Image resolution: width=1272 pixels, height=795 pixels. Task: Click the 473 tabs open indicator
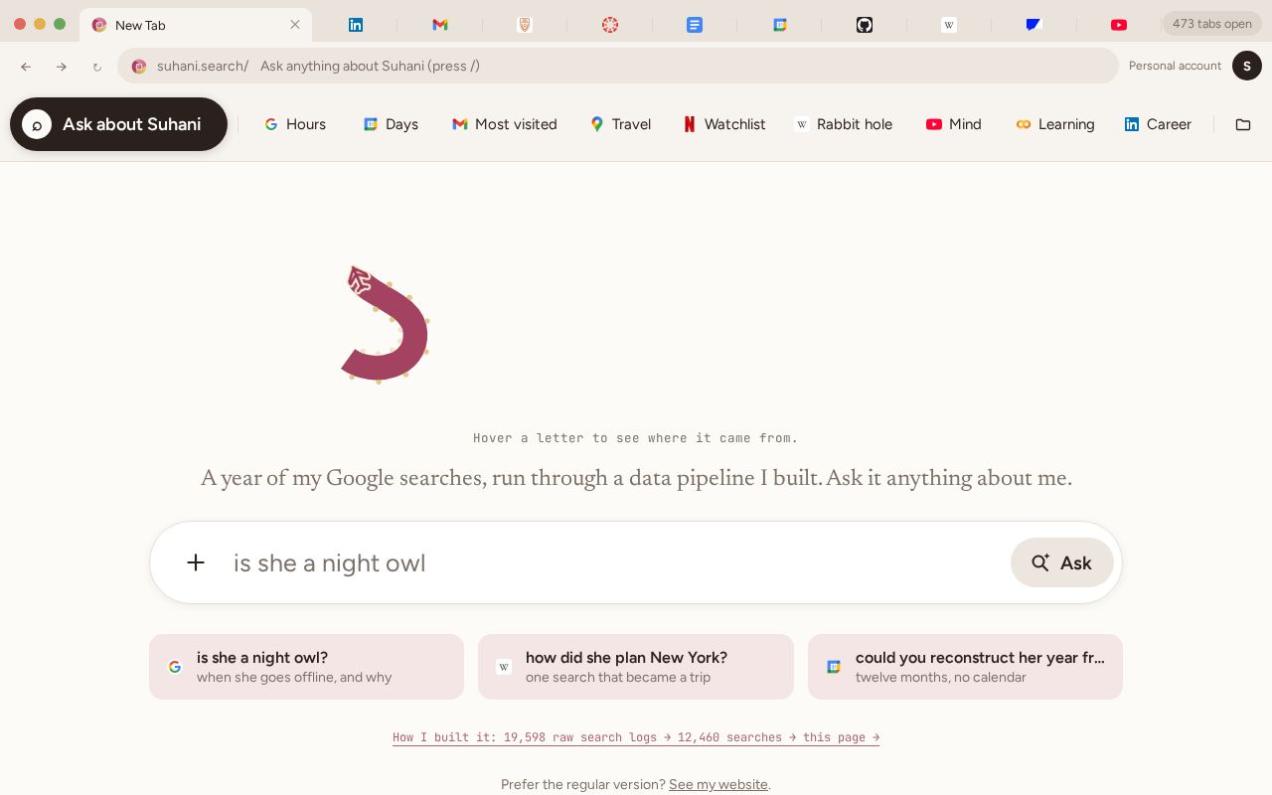click(x=1211, y=24)
